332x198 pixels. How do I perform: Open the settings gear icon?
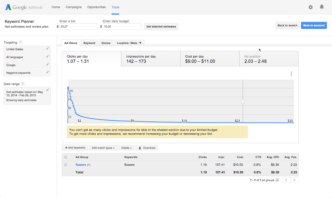point(310,7)
